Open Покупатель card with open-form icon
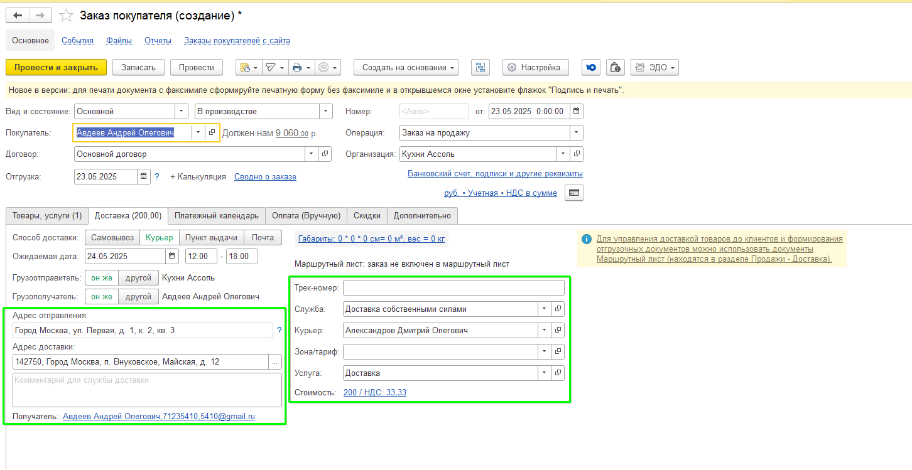This screenshot has width=912, height=470. coord(212,132)
